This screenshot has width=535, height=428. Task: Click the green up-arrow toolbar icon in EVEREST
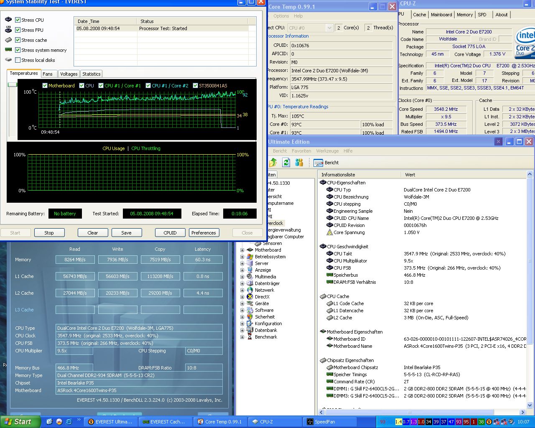[273, 162]
